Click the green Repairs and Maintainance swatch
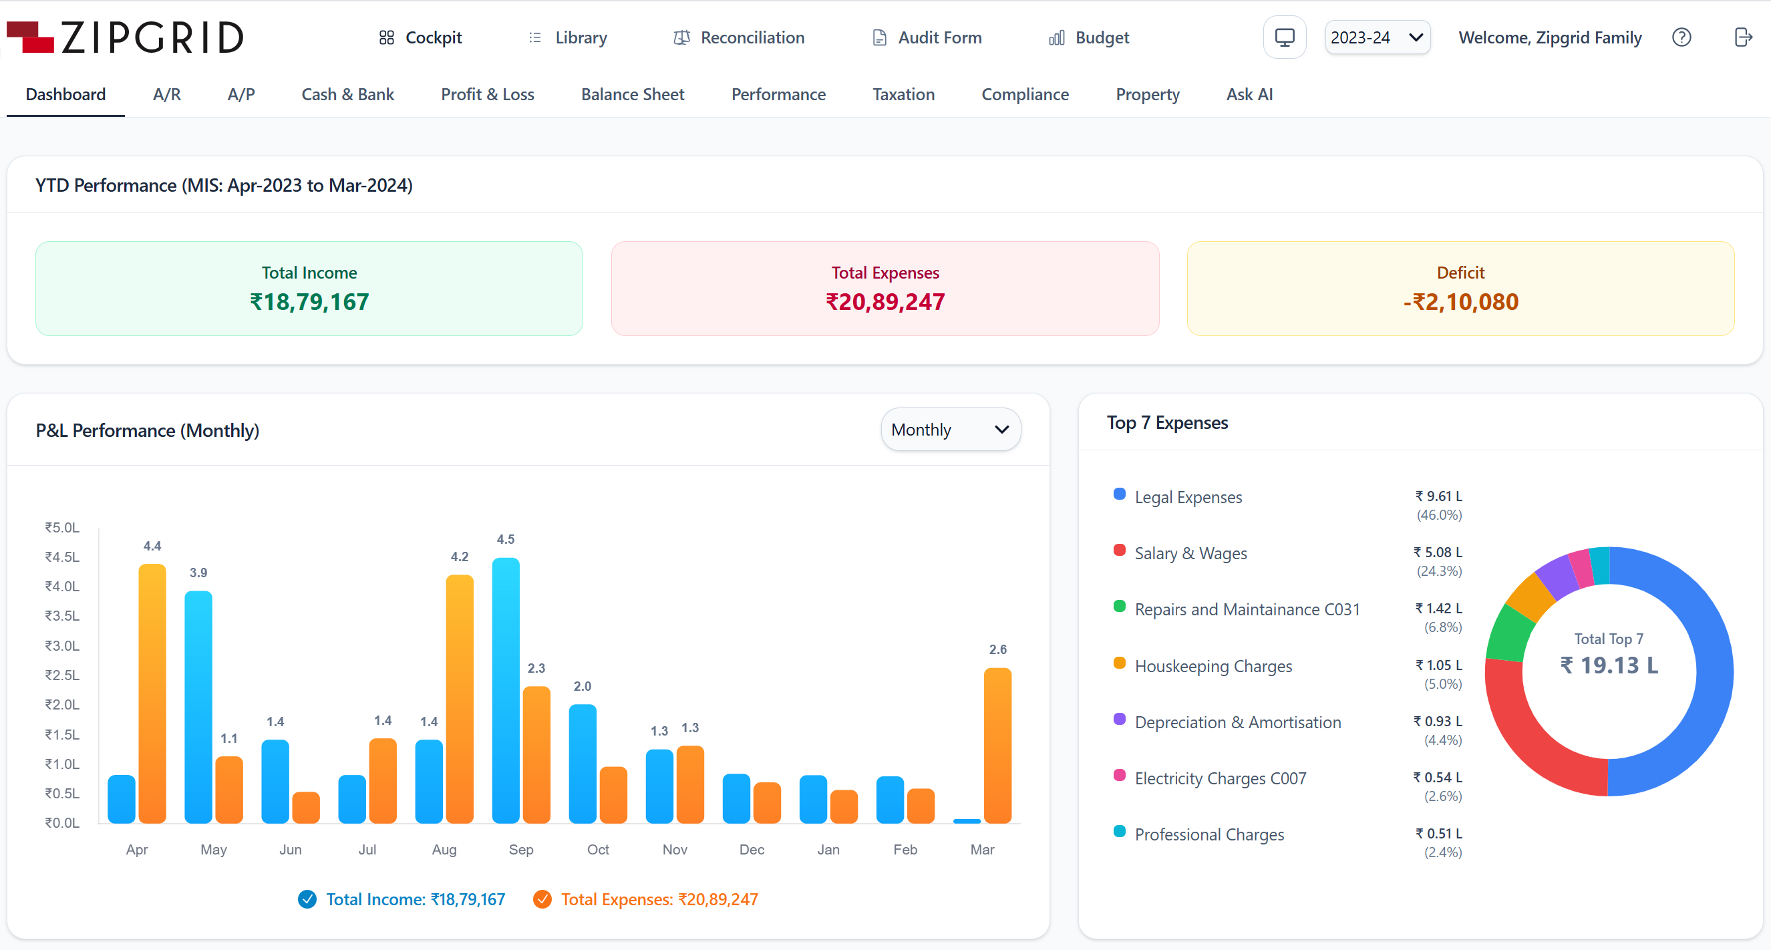Image resolution: width=1771 pixels, height=950 pixels. 1118,607
